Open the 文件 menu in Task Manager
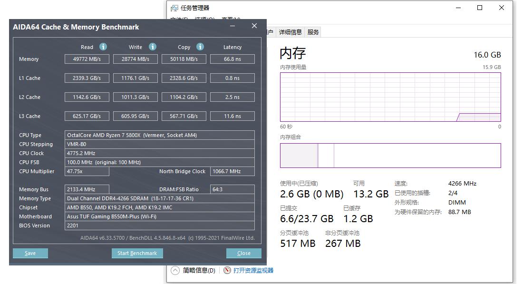The image size is (523, 284). [175, 17]
